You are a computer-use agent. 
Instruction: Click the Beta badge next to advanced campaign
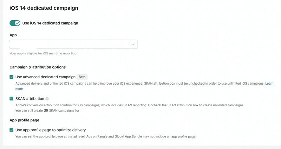click(x=82, y=77)
